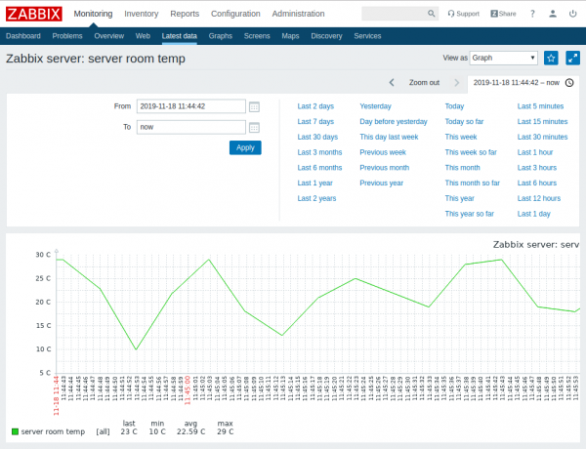Open calendar picker for From field
The image size is (586, 449).
254,106
